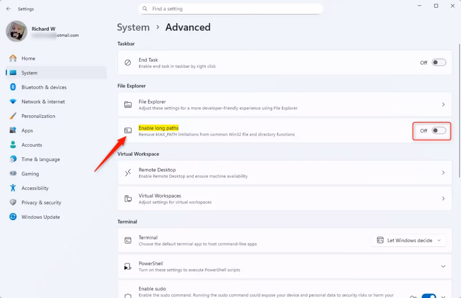Click the Find a setting search box
461x298 pixels.
click(x=230, y=9)
